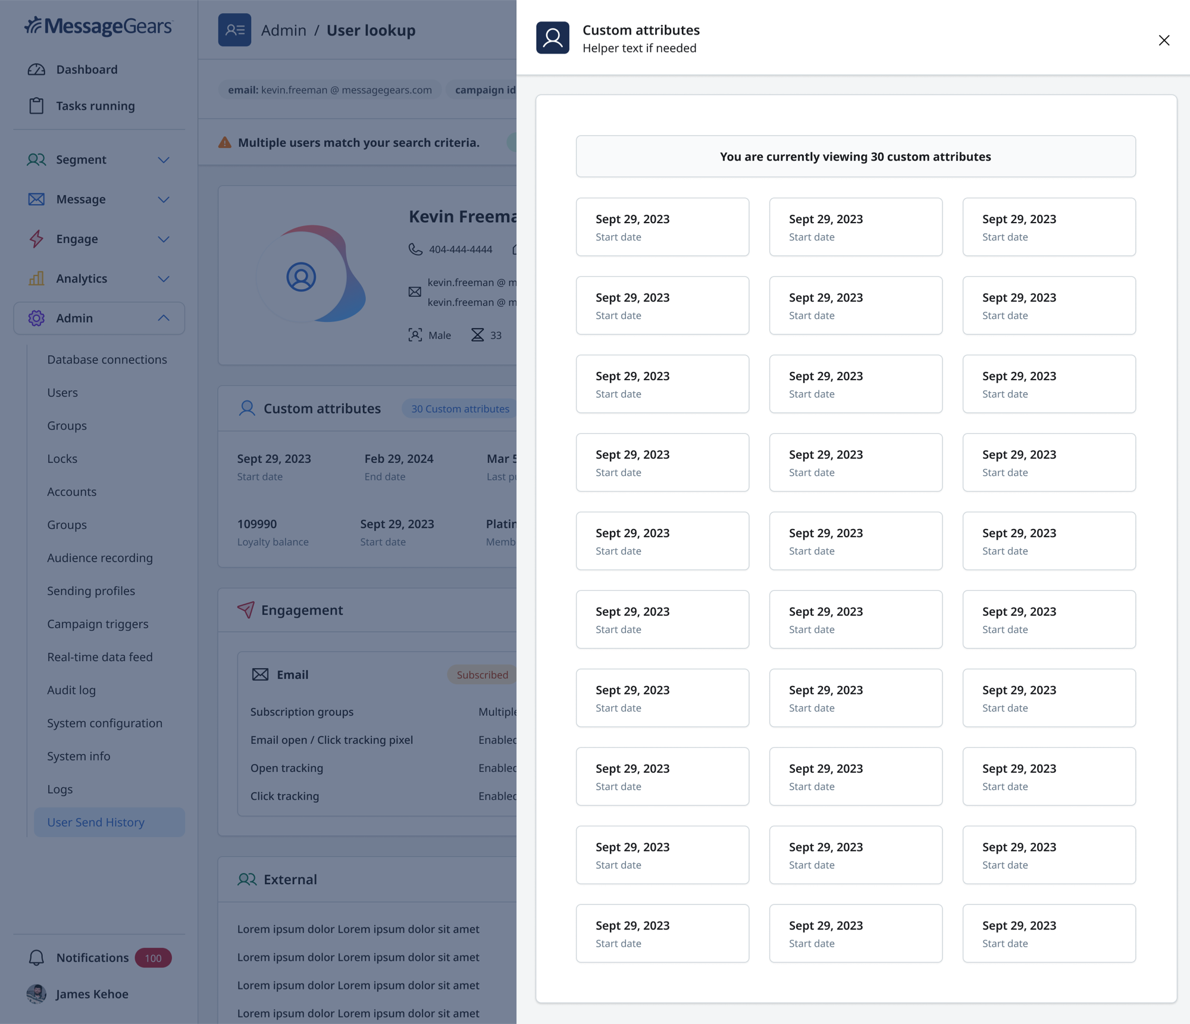Screen dimensions: 1190x1024
Task: Click the warning triangle icon
Action: point(224,142)
